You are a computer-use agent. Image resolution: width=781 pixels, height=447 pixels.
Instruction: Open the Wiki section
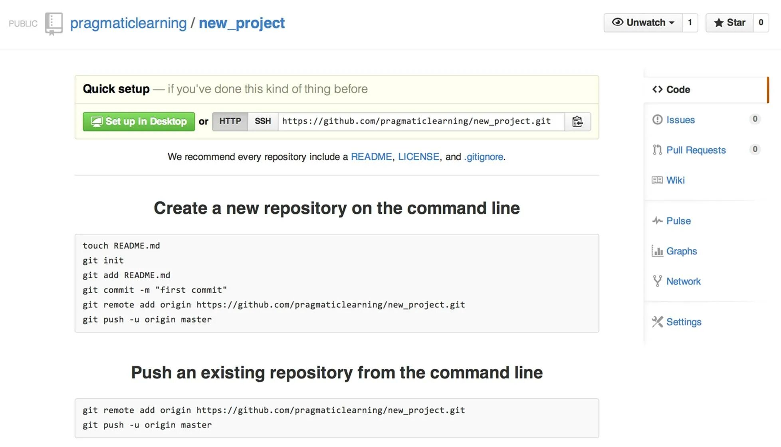click(676, 180)
